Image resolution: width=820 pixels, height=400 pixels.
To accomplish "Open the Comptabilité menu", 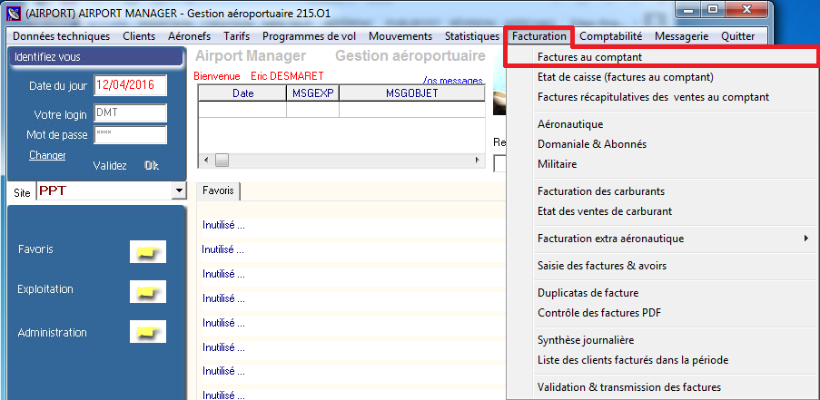I will click(610, 36).
